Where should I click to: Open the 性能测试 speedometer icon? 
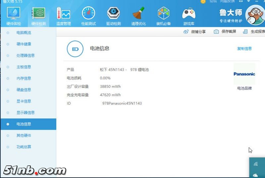[x=88, y=14]
